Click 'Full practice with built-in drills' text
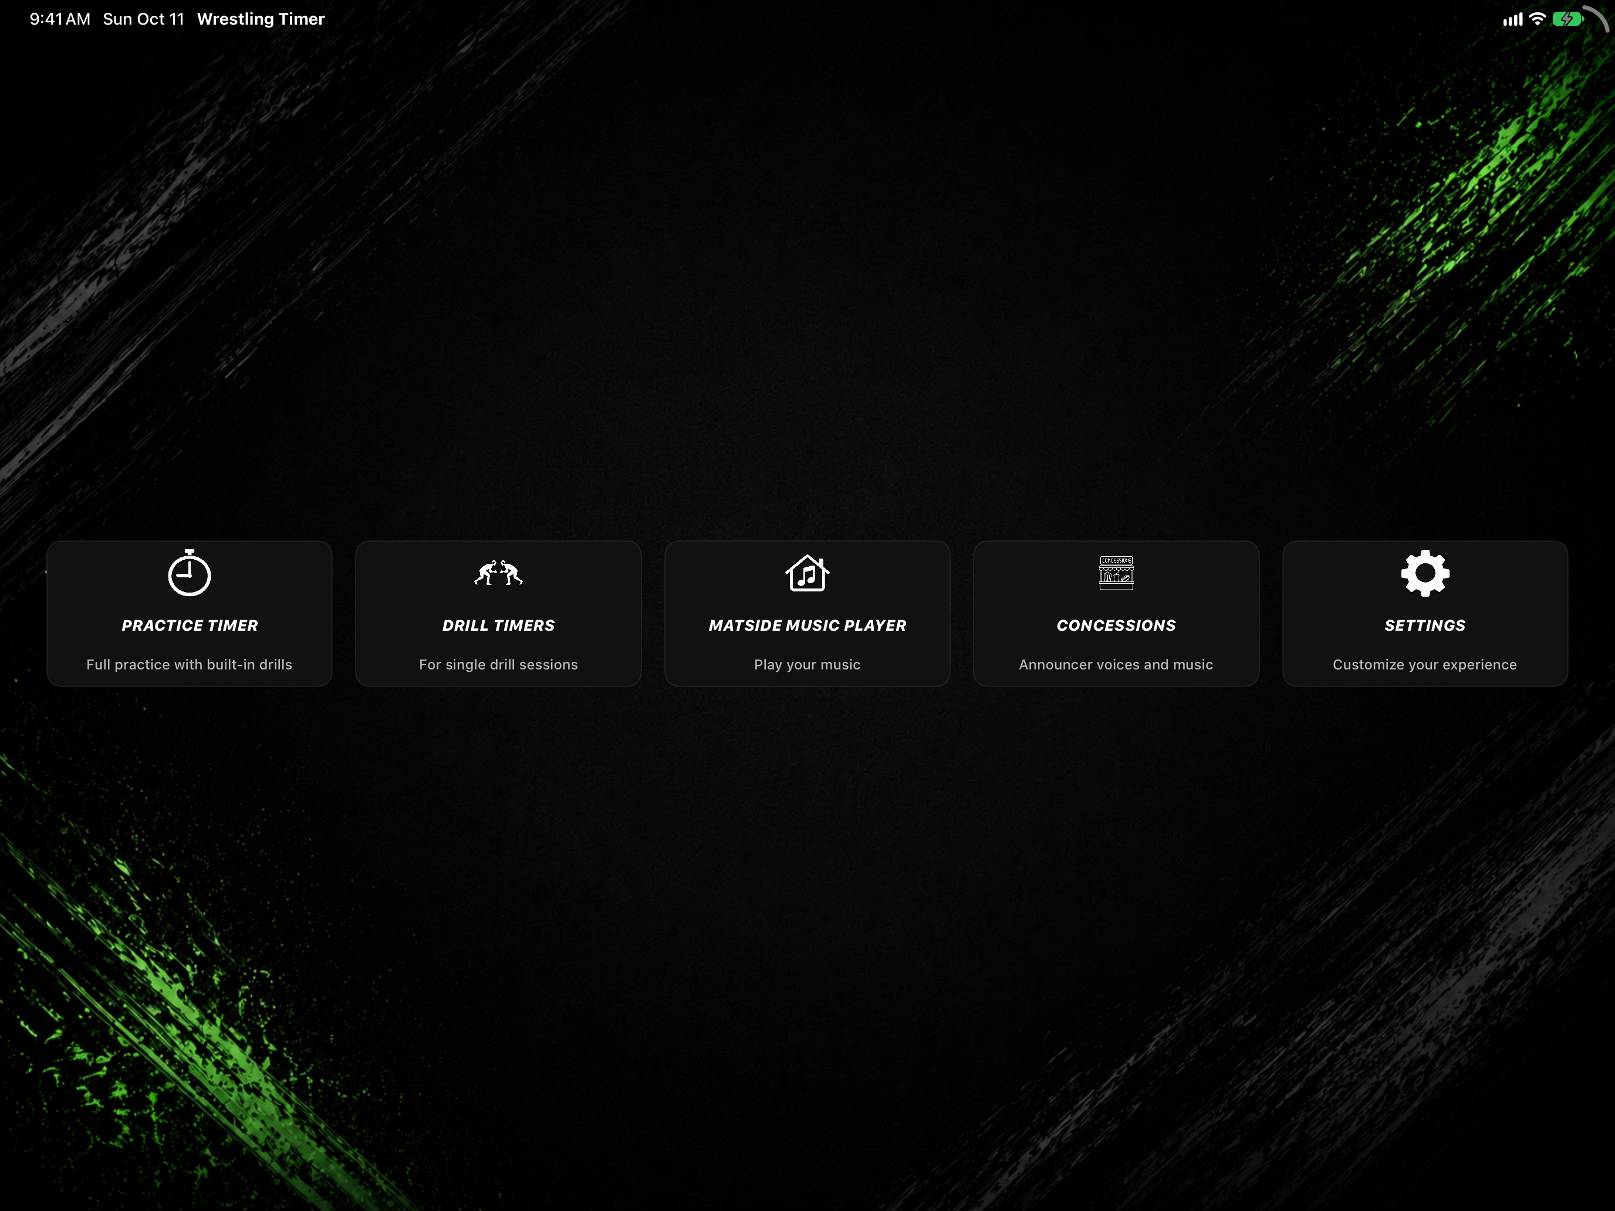 tap(189, 664)
